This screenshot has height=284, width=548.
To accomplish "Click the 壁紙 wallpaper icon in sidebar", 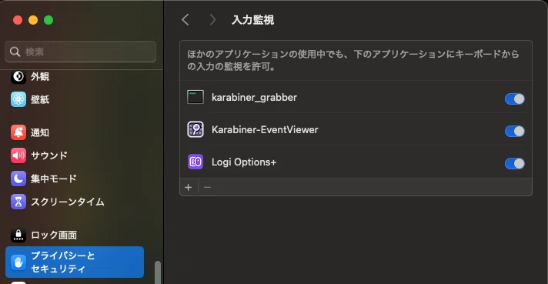I will tap(18, 99).
